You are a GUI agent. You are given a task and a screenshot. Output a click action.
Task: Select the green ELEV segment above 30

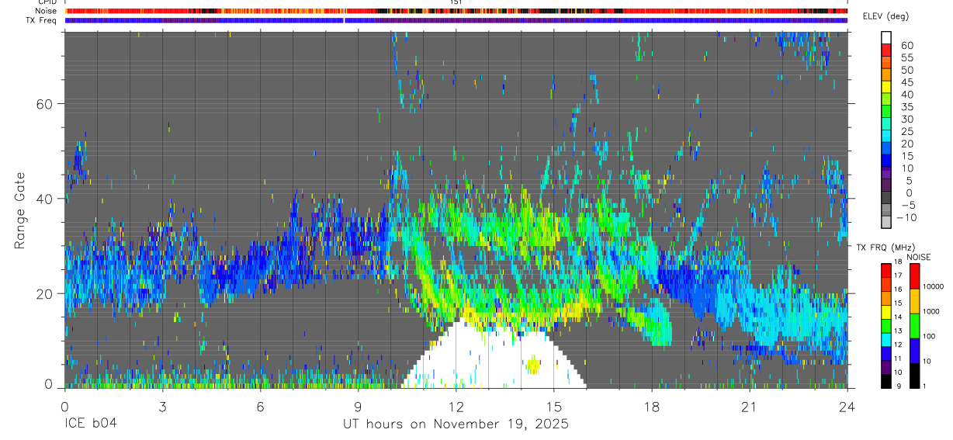[886, 110]
